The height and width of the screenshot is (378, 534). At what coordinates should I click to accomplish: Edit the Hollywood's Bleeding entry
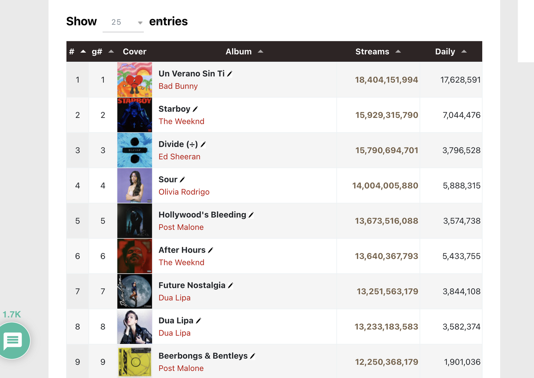pos(251,215)
